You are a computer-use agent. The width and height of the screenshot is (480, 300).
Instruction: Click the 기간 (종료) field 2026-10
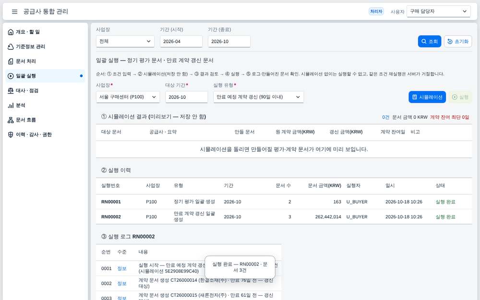(x=229, y=41)
